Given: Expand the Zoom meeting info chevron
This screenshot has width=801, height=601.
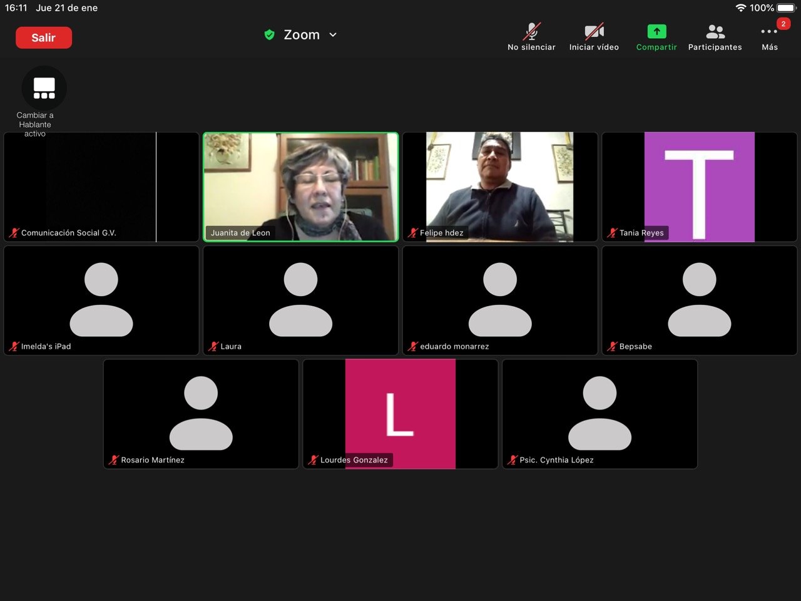Looking at the screenshot, I should 333,35.
